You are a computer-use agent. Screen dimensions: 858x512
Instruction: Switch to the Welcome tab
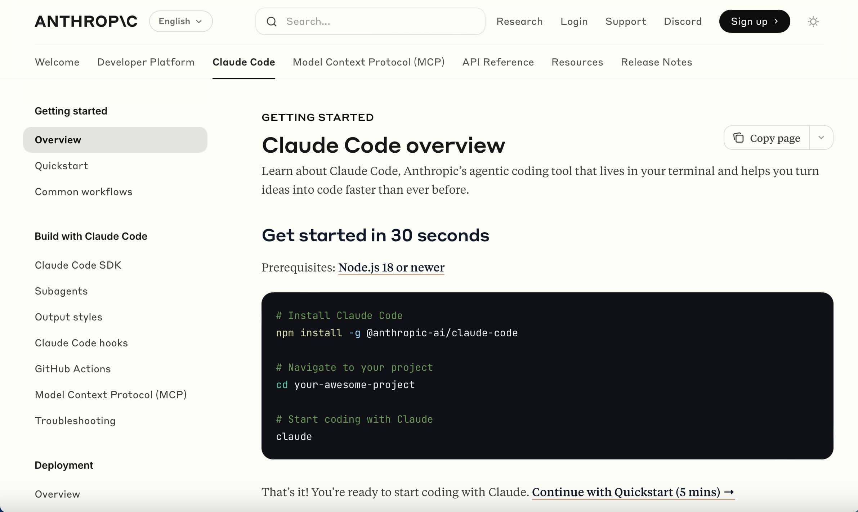57,62
